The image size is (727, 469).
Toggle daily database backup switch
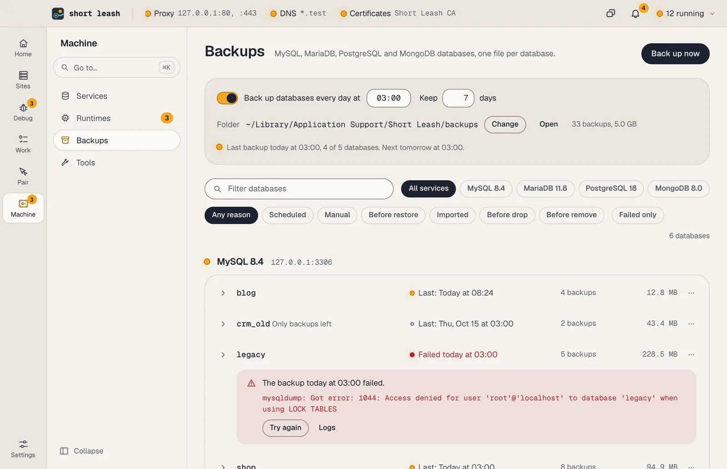(227, 98)
